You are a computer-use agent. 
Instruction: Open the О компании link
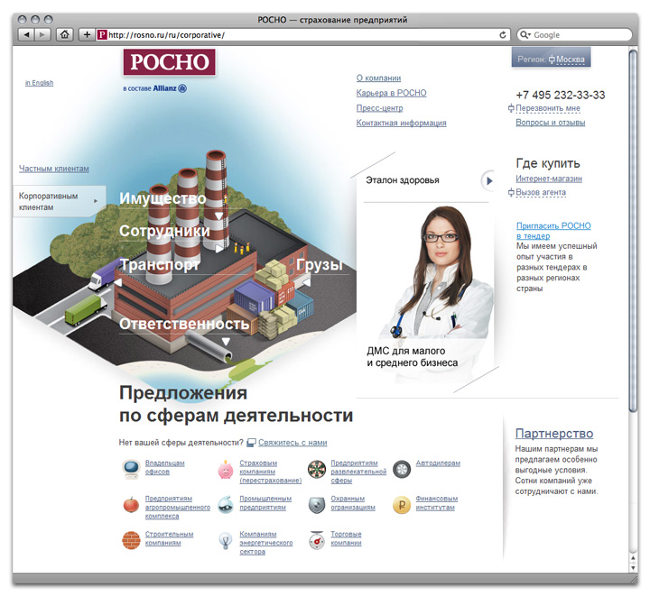coord(378,78)
